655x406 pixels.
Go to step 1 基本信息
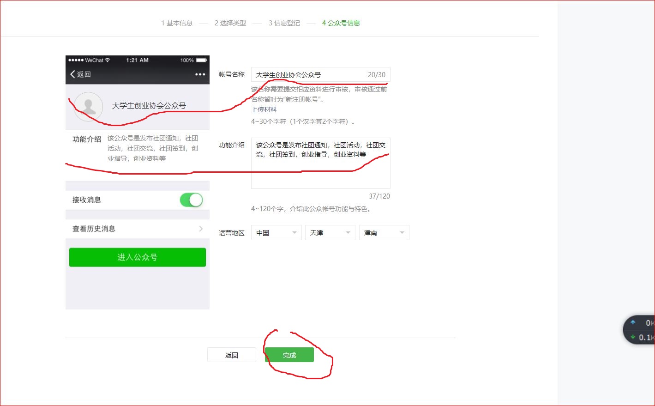[177, 23]
